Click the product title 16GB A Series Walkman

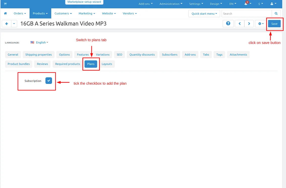point(63,23)
